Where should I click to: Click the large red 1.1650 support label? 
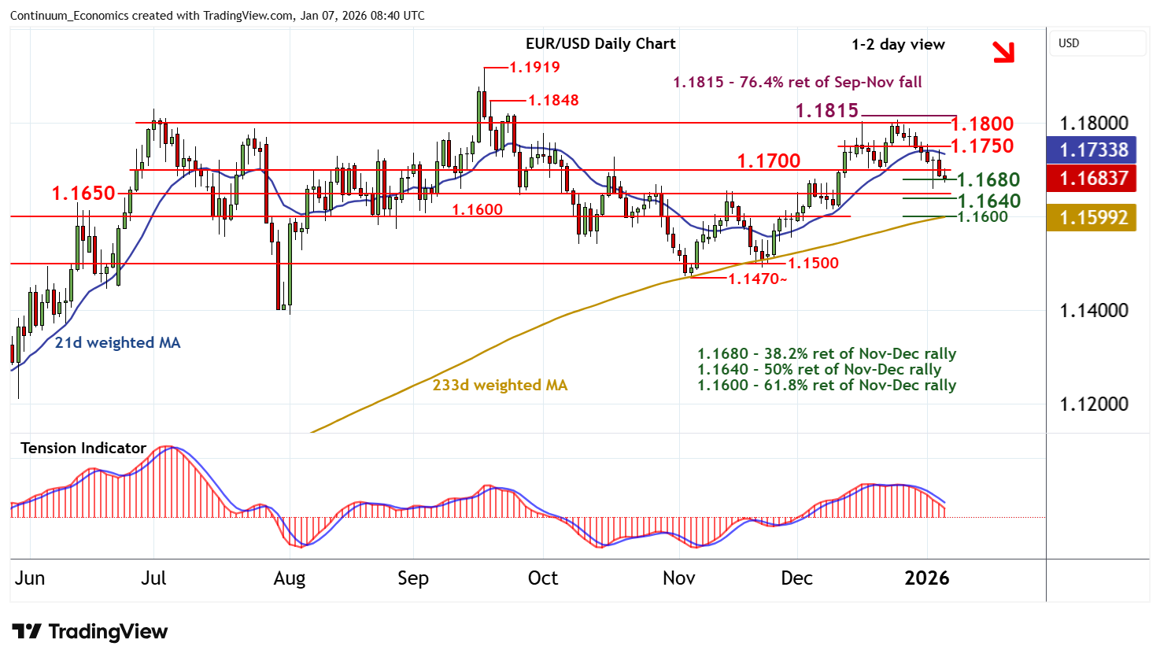click(x=83, y=193)
